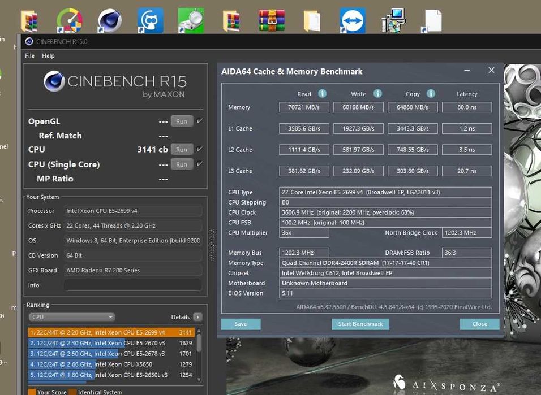Open the computer setup installer desktop icon
Screen dimensions: 541x395
click(394, 21)
